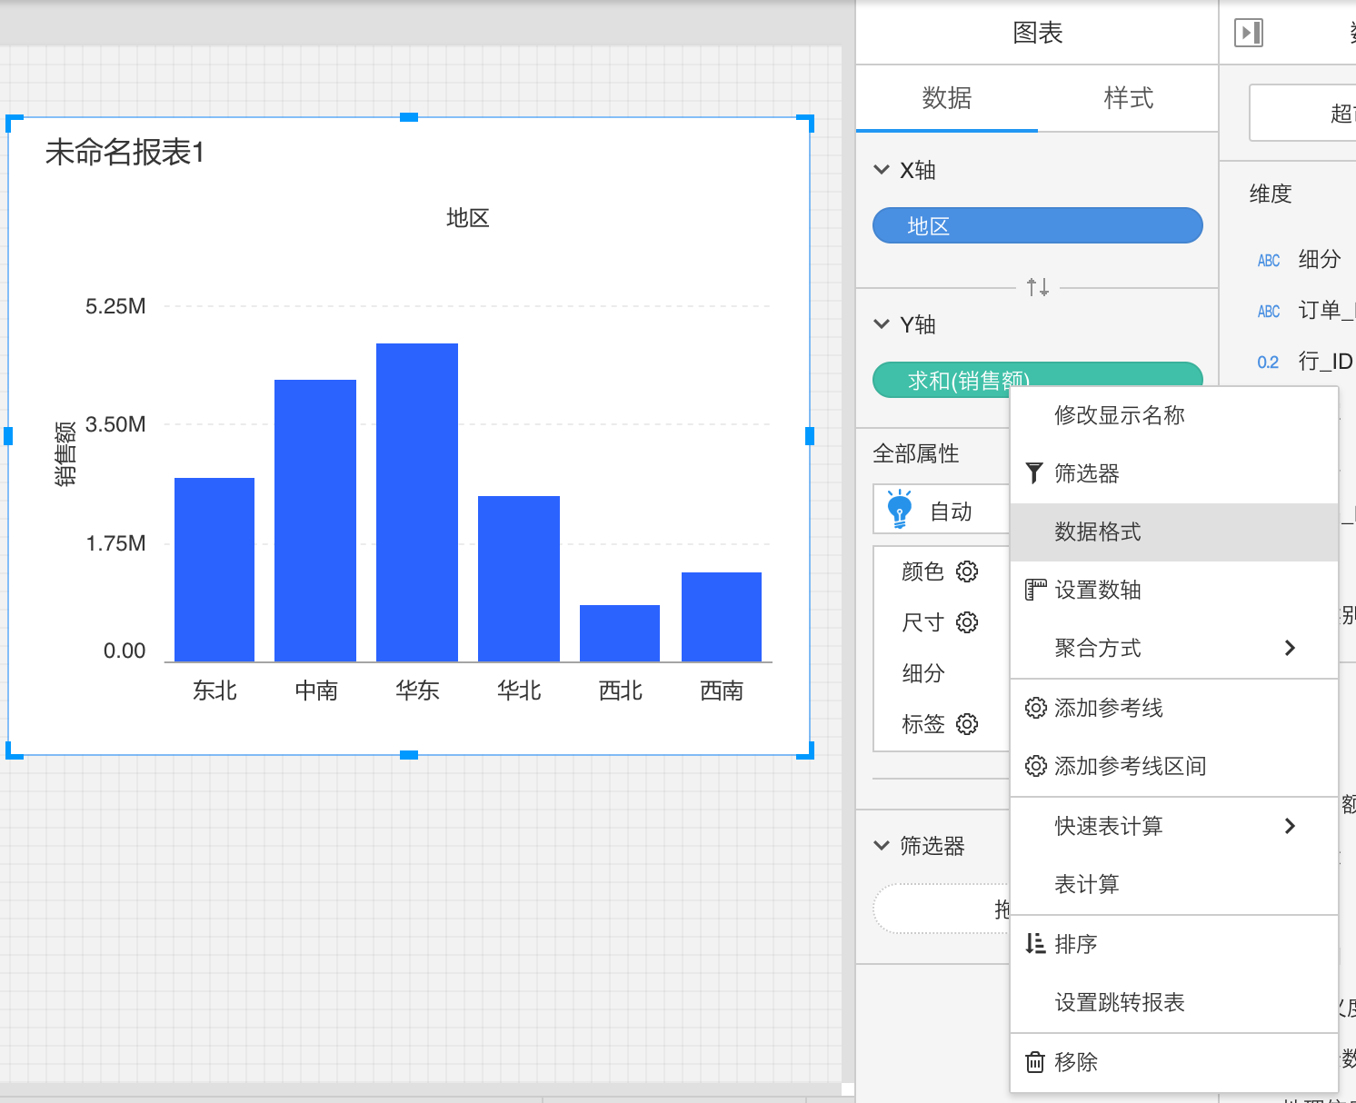Click 添加参考线 in context menu
The image size is (1356, 1103).
(x=1108, y=708)
